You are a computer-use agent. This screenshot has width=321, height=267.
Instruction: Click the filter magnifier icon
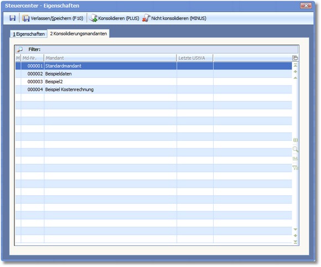pyautogui.click(x=20, y=50)
